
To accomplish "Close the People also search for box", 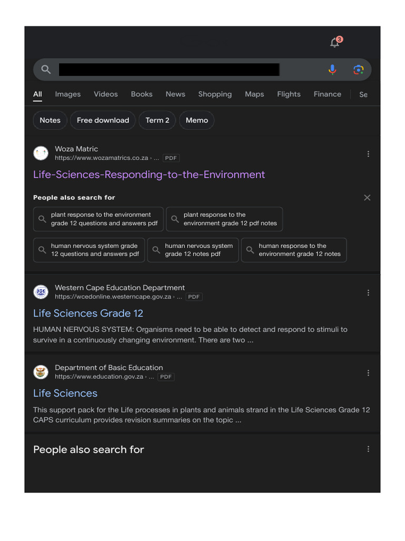I will [367, 198].
